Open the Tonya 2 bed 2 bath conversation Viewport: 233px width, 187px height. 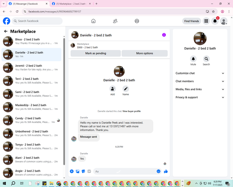(31, 147)
